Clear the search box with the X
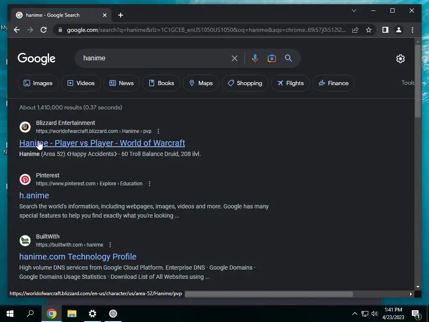Screen dimensions: 429x322 (x=235, y=58)
